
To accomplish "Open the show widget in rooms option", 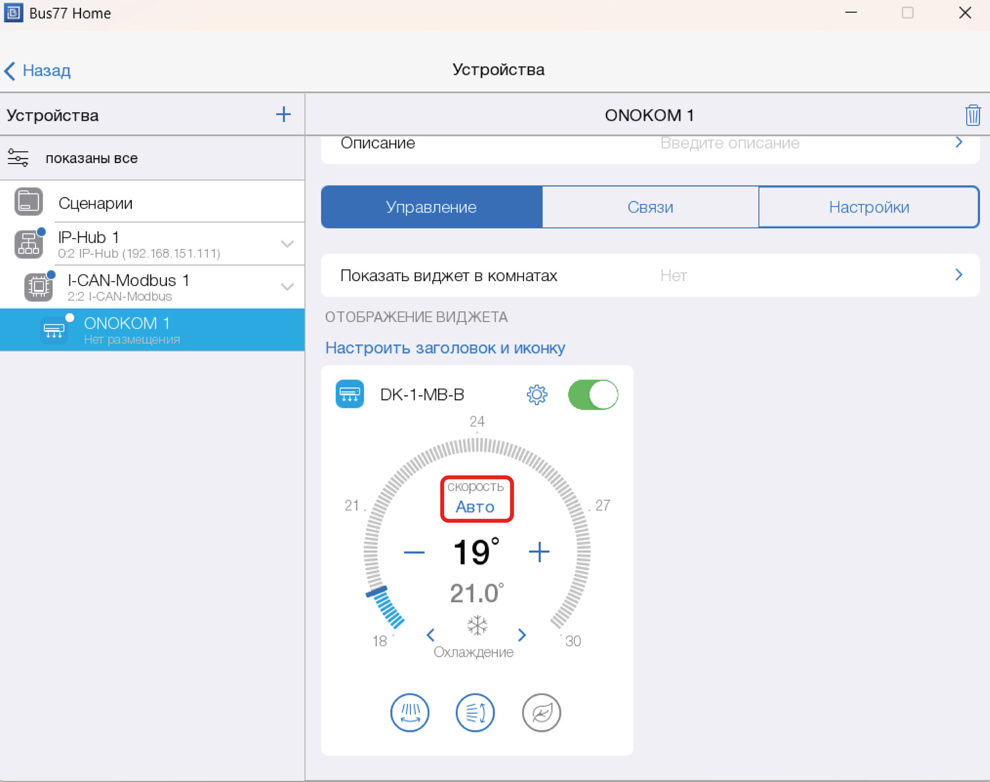I will (650, 275).
